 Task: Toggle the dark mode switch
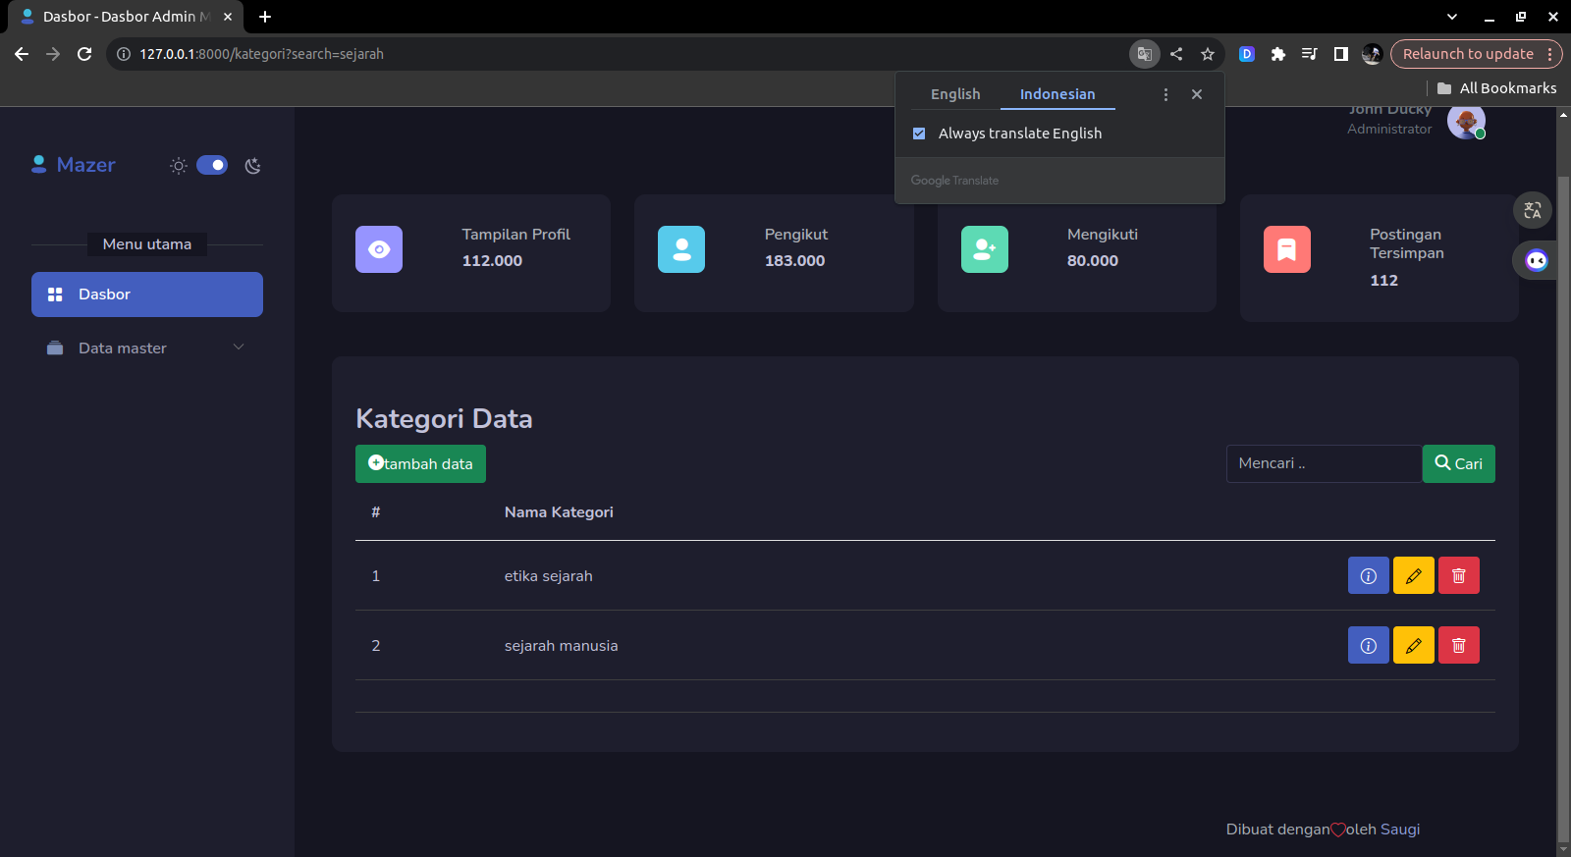tap(212, 165)
